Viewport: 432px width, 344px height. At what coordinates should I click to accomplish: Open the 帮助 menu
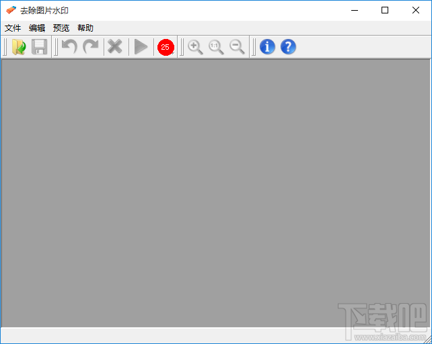pyautogui.click(x=85, y=28)
